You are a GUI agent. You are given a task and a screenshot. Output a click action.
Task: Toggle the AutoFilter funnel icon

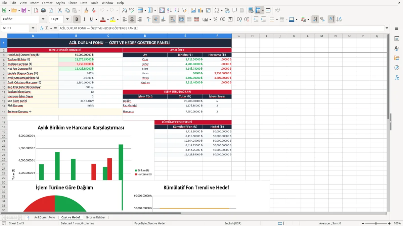pyautogui.click(x=184, y=10)
